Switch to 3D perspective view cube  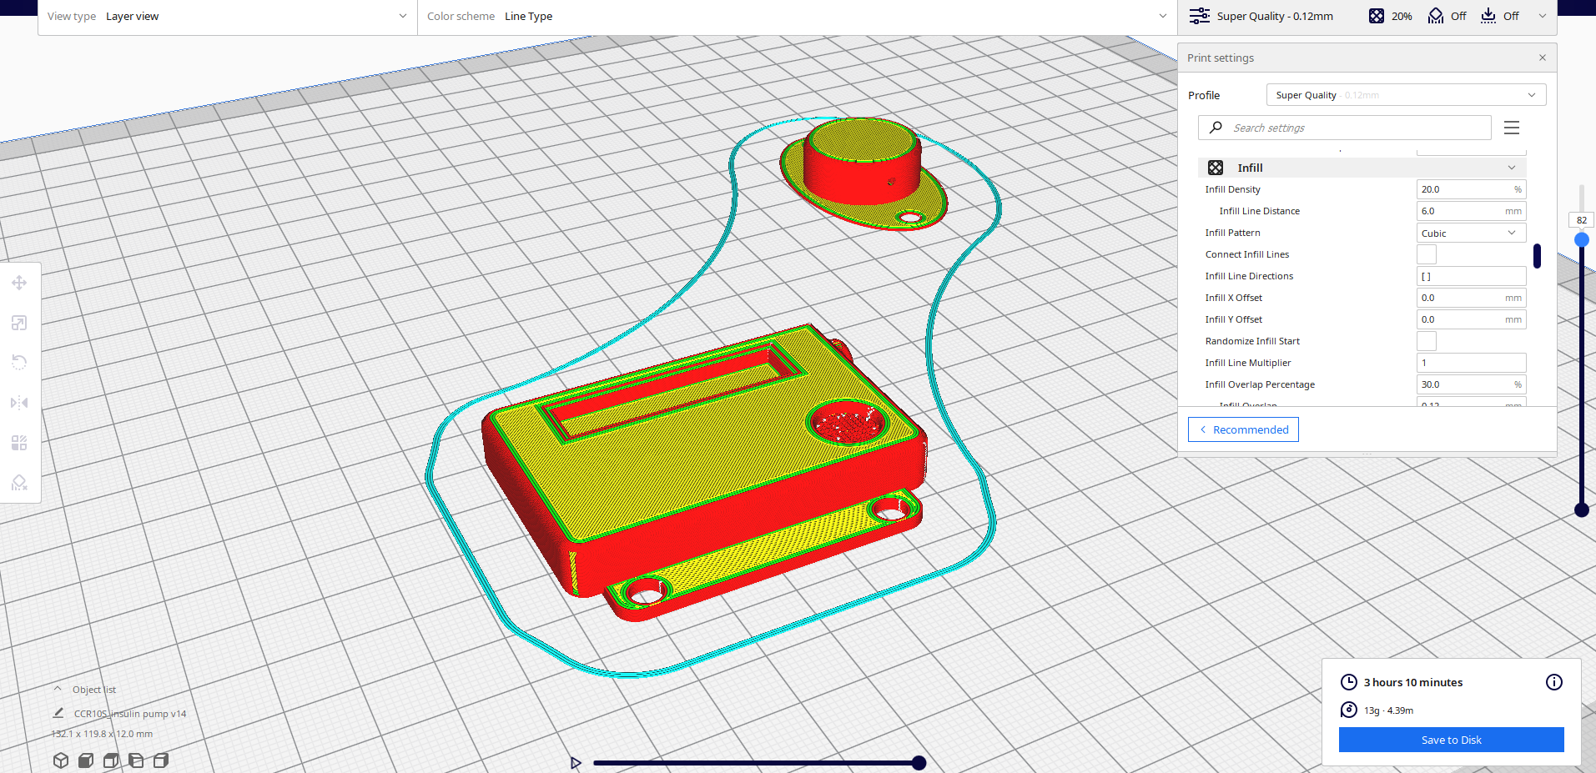[61, 760]
